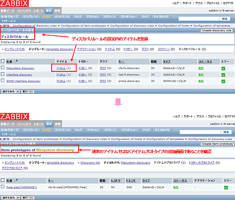Click the green error-status icon for Interface discovery
The height and width of the screenshot is (200, 235).
223,75
